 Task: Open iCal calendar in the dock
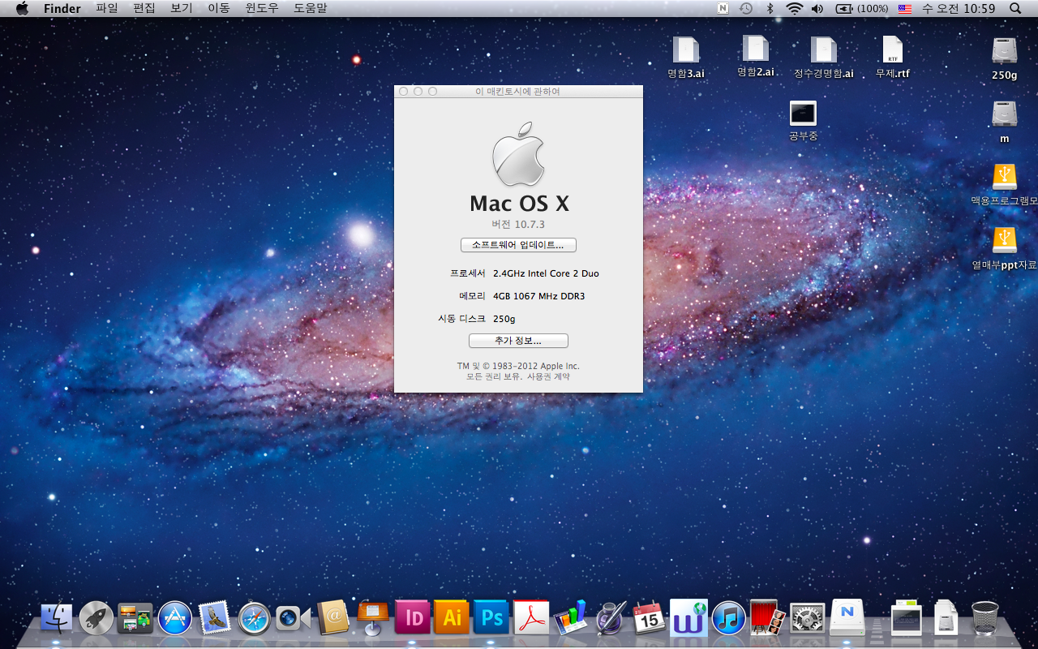[x=649, y=618]
